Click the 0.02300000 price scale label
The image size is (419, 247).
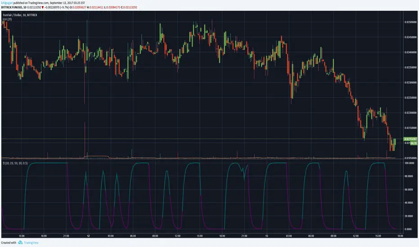411,83
